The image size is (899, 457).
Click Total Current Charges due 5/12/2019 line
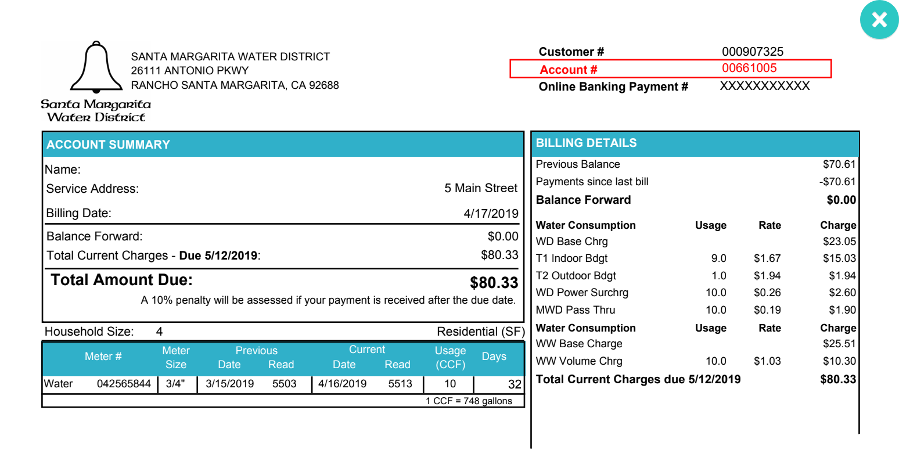pyautogui.click(x=695, y=379)
